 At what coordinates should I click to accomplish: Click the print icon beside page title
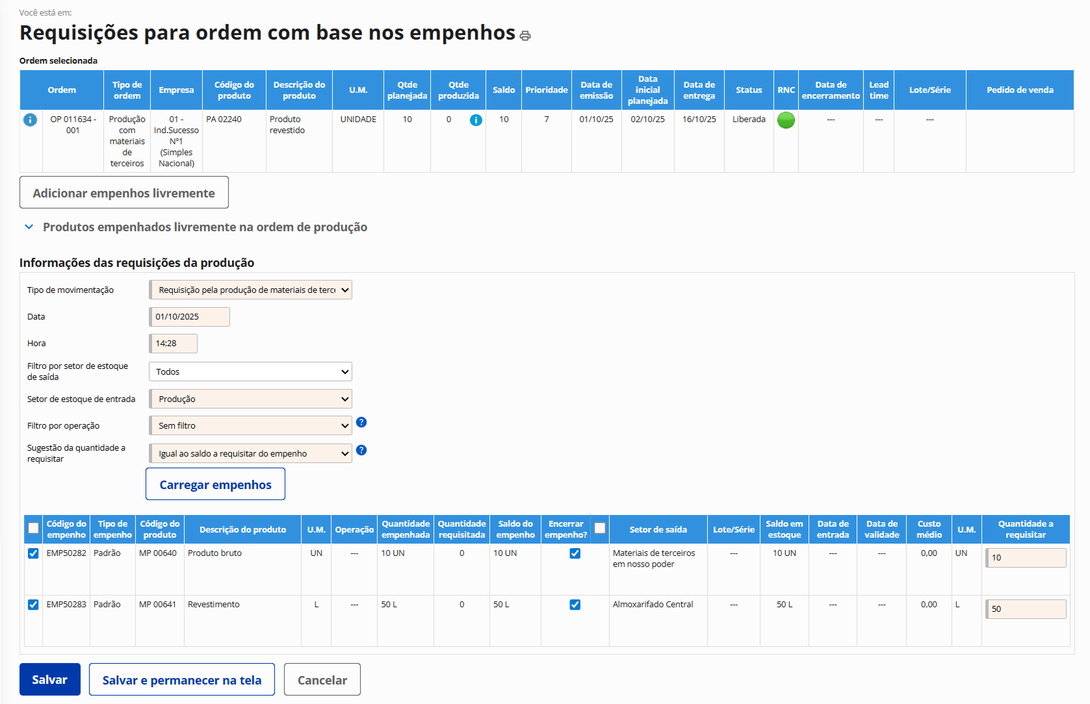525,36
